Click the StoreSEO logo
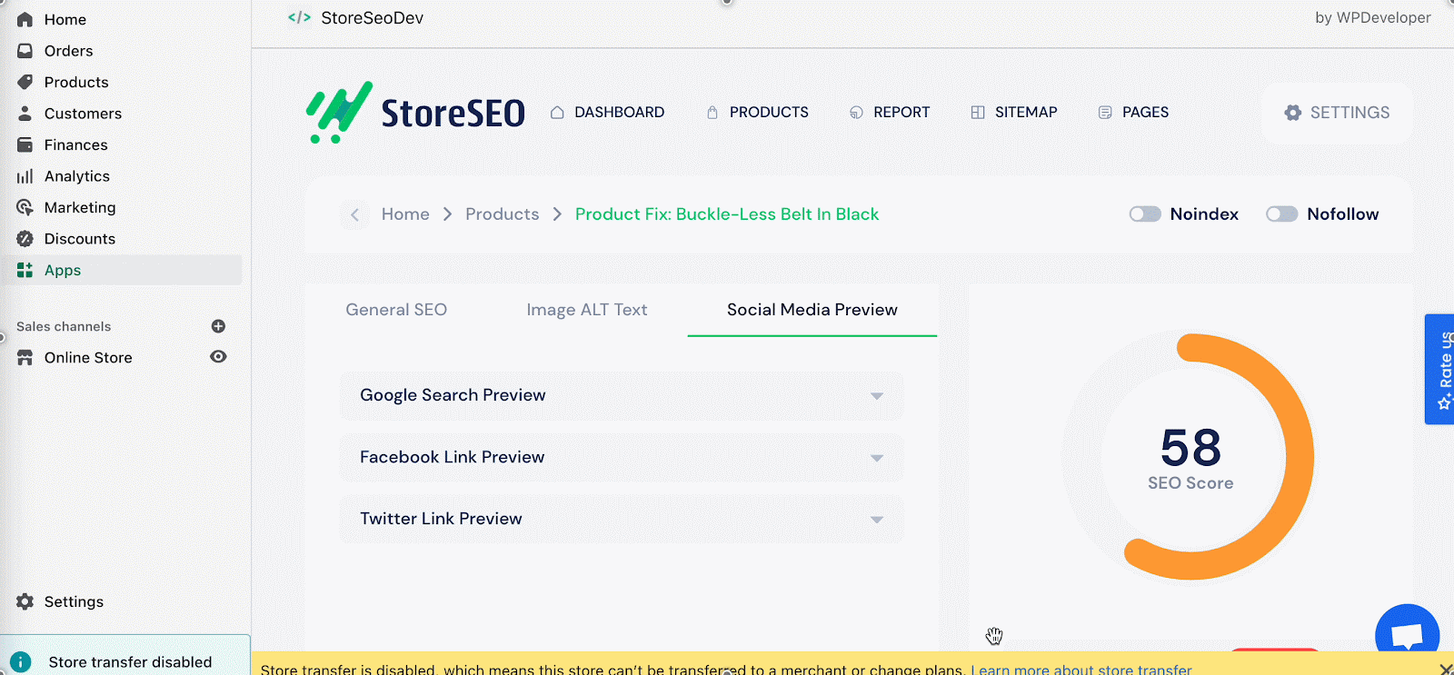1454x675 pixels. coord(415,113)
